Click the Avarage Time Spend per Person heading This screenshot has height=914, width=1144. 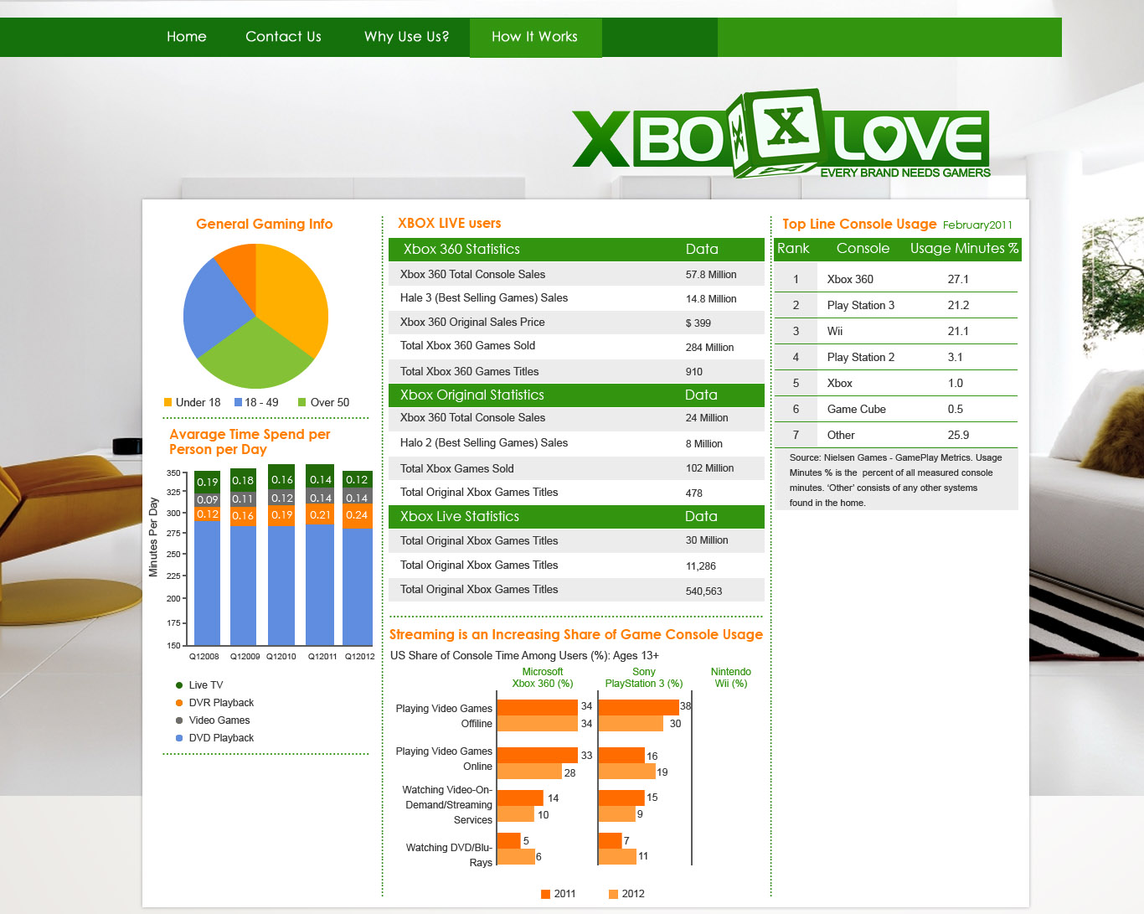[x=250, y=442]
